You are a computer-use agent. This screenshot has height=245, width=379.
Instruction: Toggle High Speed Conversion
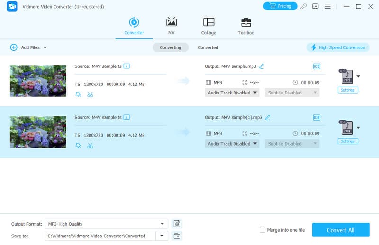click(x=338, y=47)
